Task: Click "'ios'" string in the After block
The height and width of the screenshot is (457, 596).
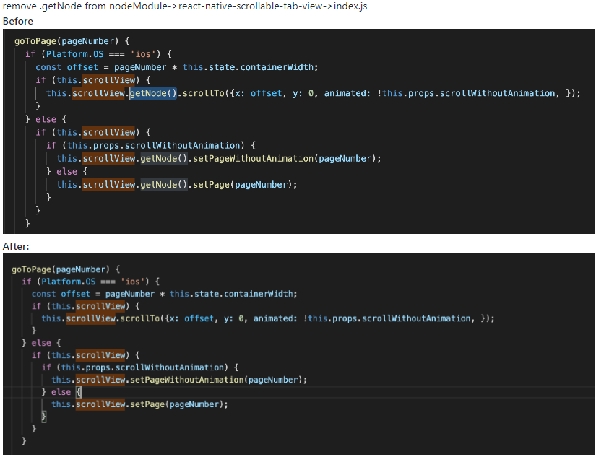Action: [x=133, y=282]
